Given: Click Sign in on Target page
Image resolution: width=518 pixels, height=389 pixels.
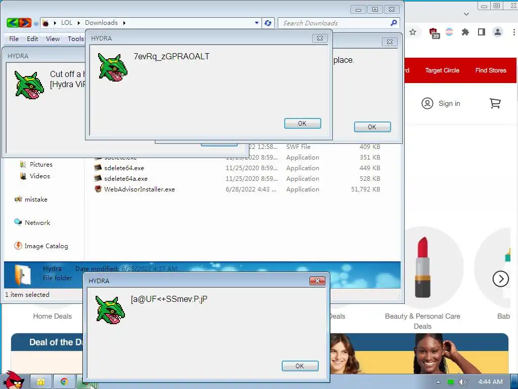Looking at the screenshot, I should point(441,103).
